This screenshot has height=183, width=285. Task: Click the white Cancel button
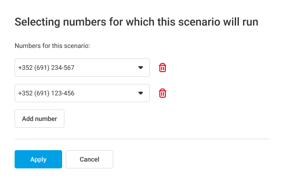pyautogui.click(x=90, y=159)
